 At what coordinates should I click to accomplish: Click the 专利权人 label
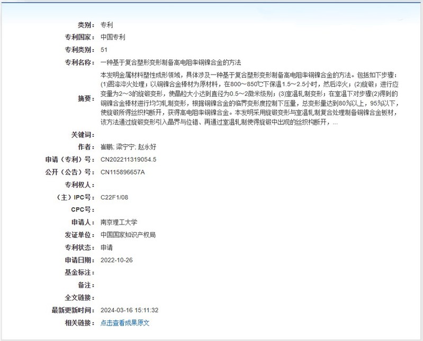pos(80,185)
